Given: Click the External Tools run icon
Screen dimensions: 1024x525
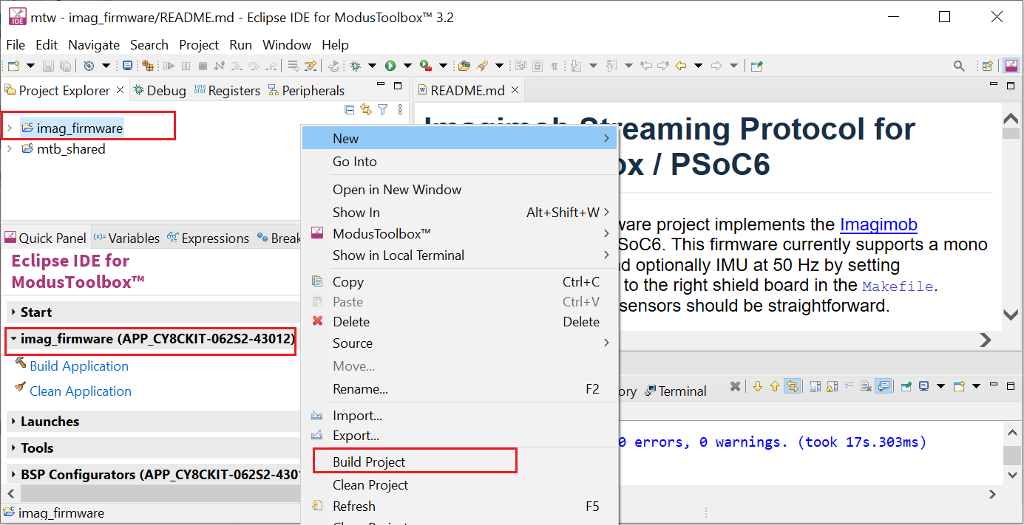Looking at the screenshot, I should tap(425, 66).
